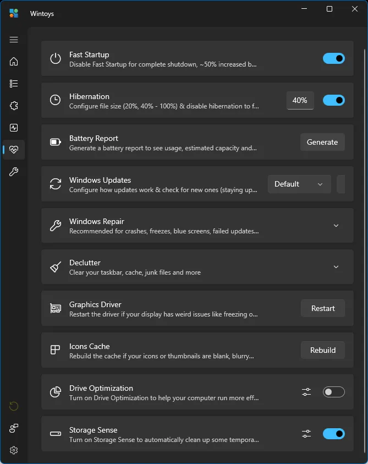Turn off the Fast Startup toggle
The height and width of the screenshot is (464, 368).
[333, 58]
